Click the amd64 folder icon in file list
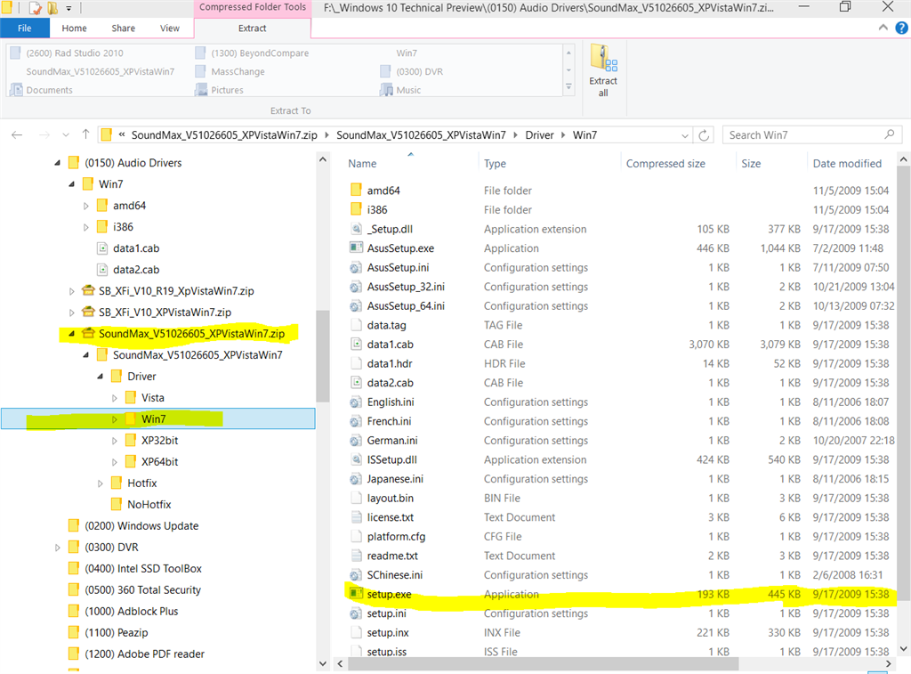911x674 pixels. coord(356,191)
